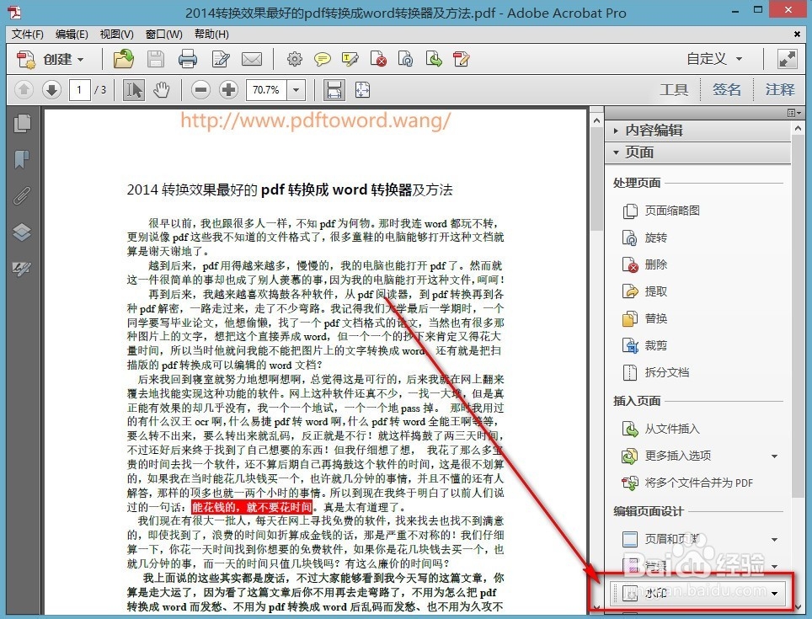Screen dimensions: 812x619
Task: Go to previous page up arrow
Action: coord(24,90)
